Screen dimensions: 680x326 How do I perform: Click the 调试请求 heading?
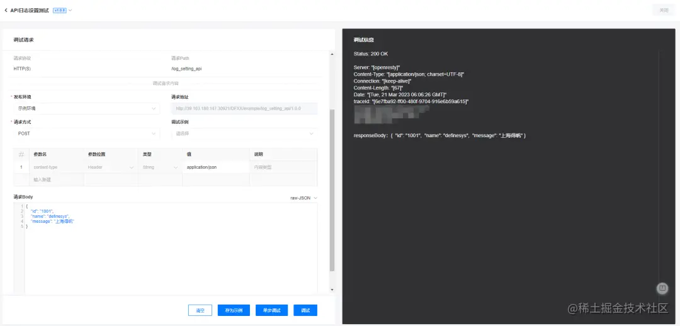point(23,40)
